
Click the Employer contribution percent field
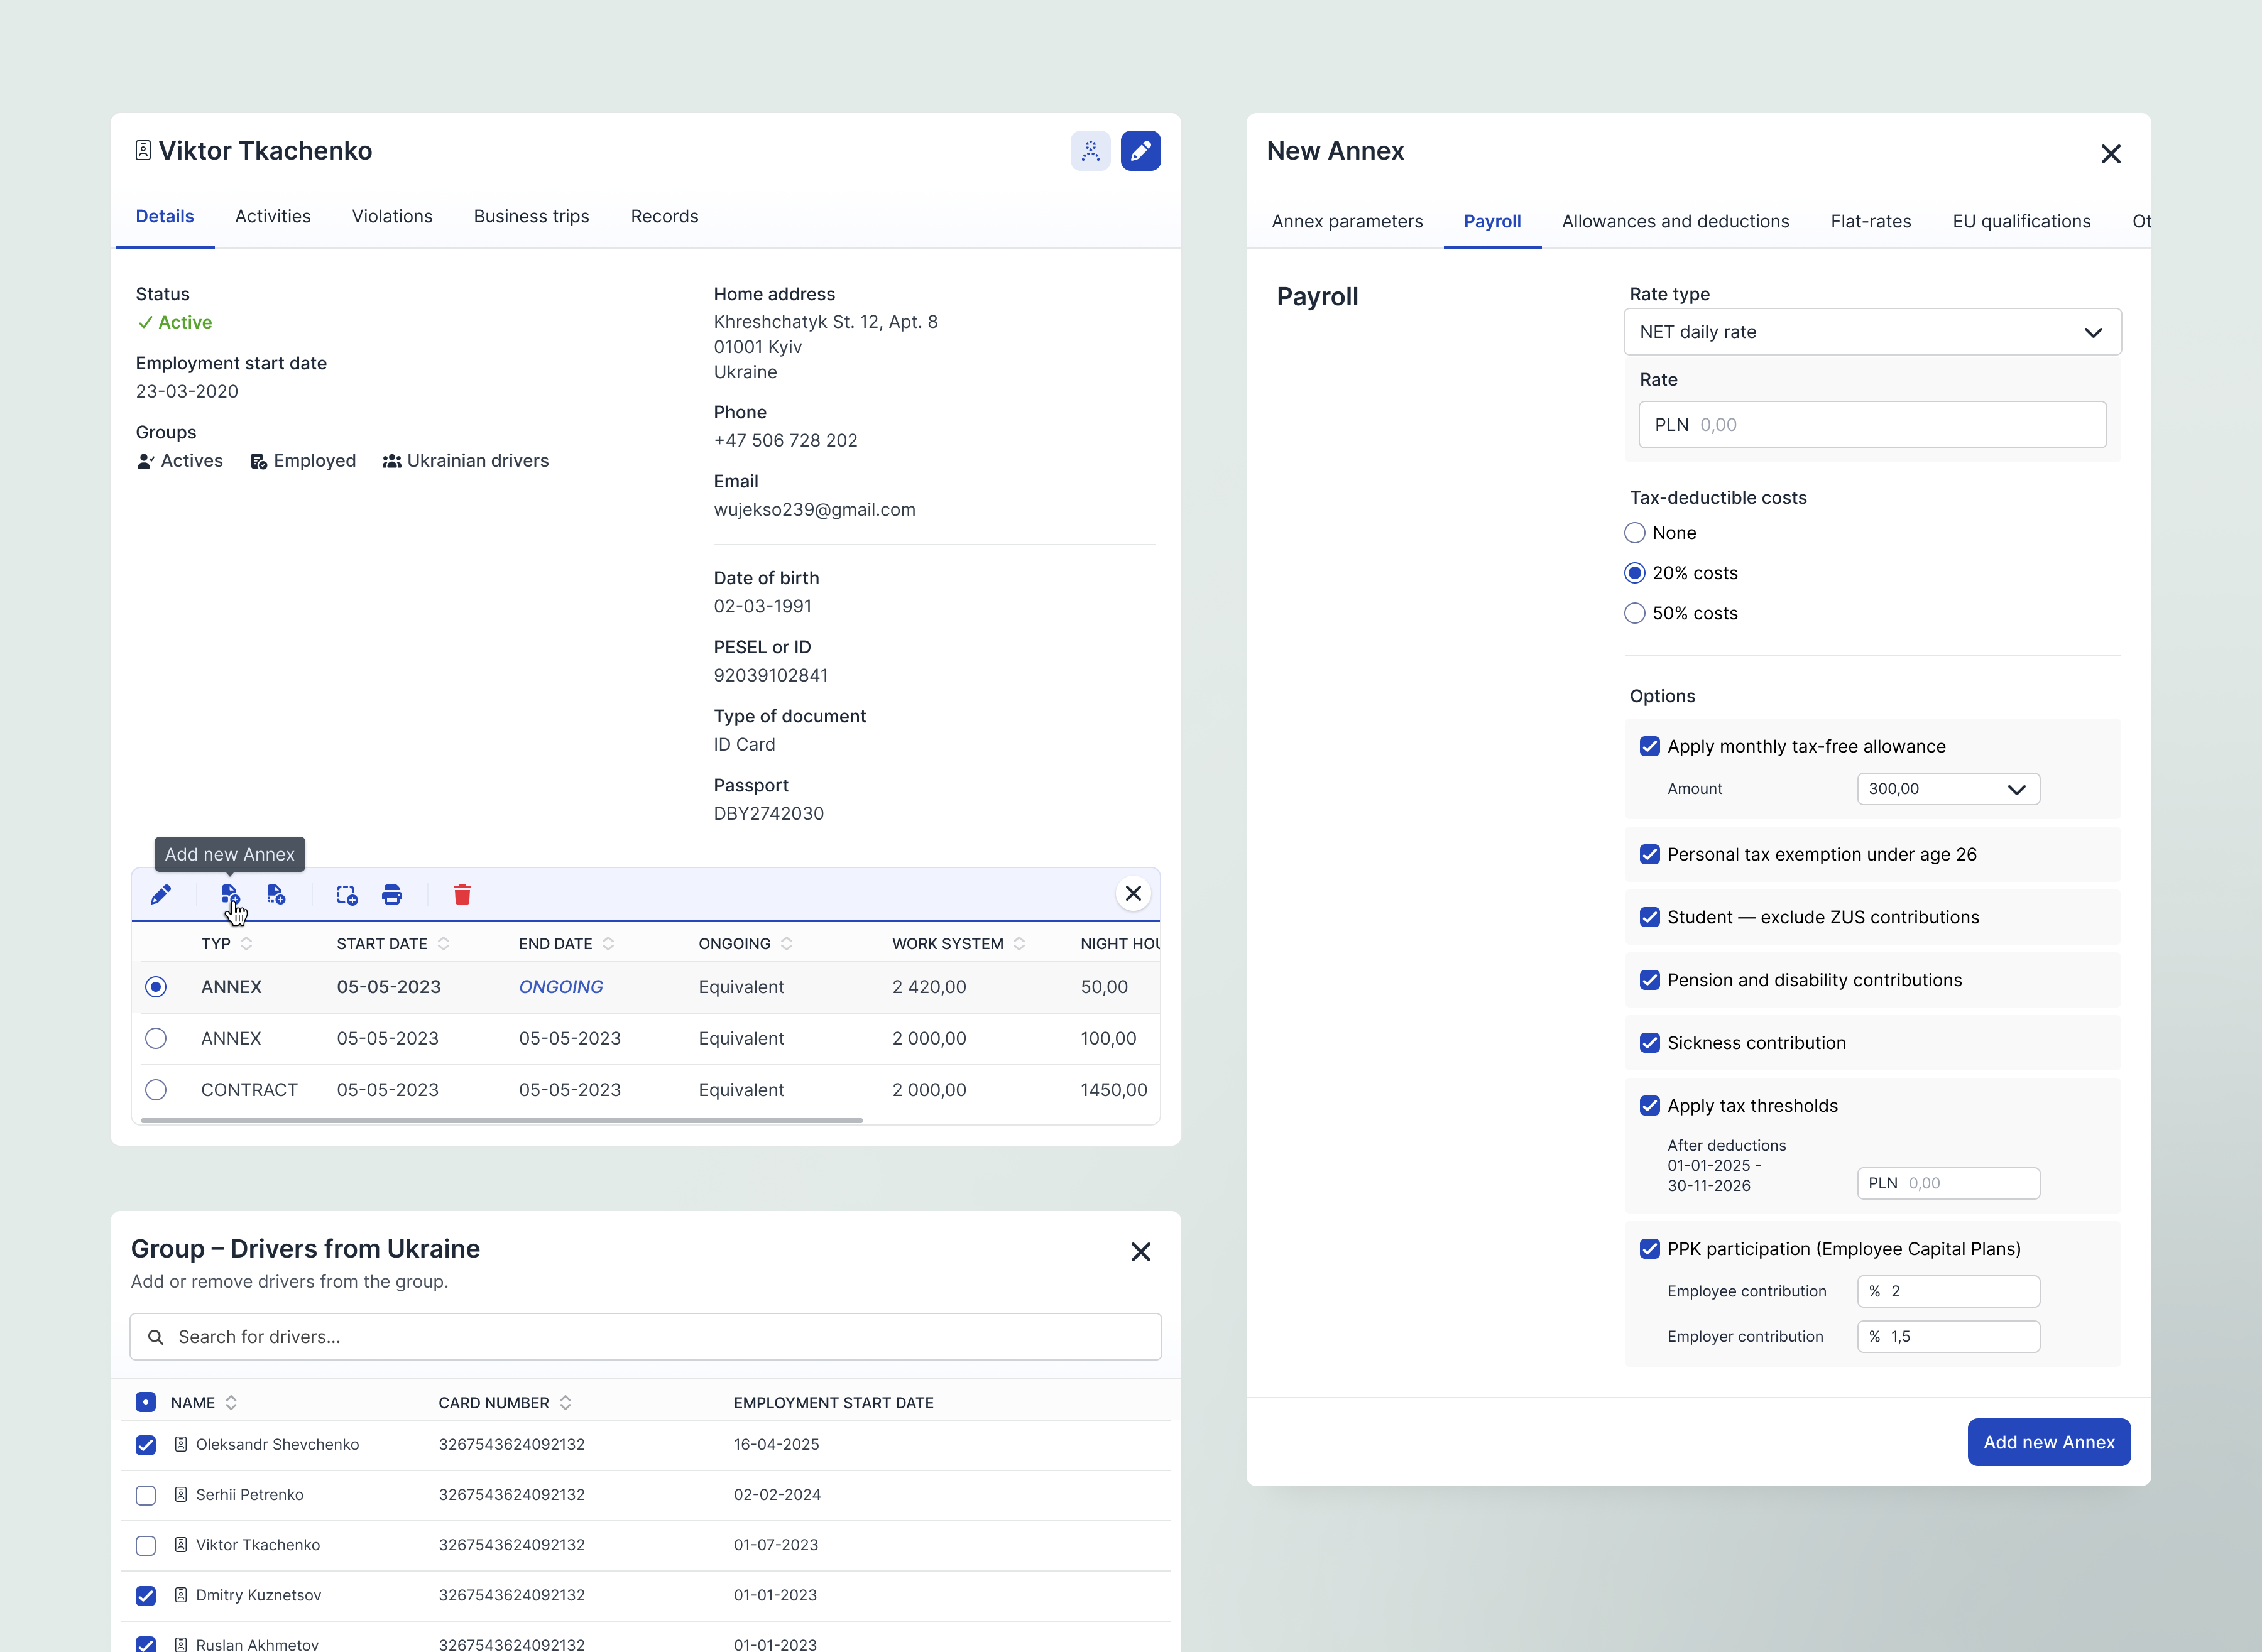point(1949,1337)
